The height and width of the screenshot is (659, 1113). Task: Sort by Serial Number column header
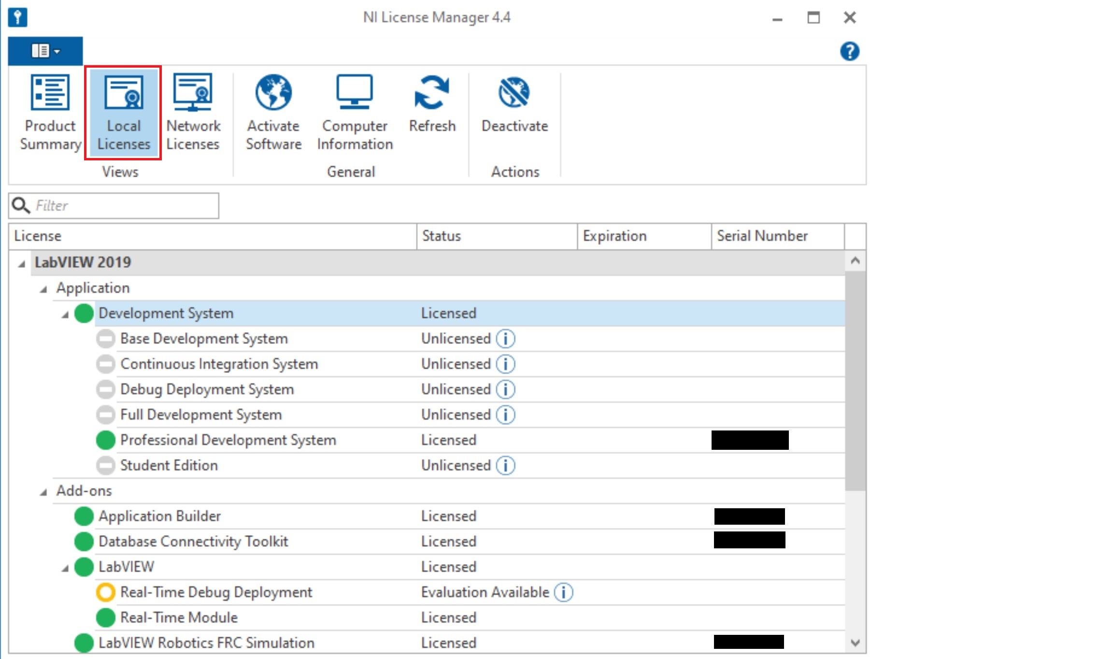point(778,236)
